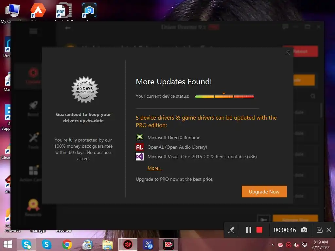
Task: Click the Upgrade Now button
Action: [264, 192]
